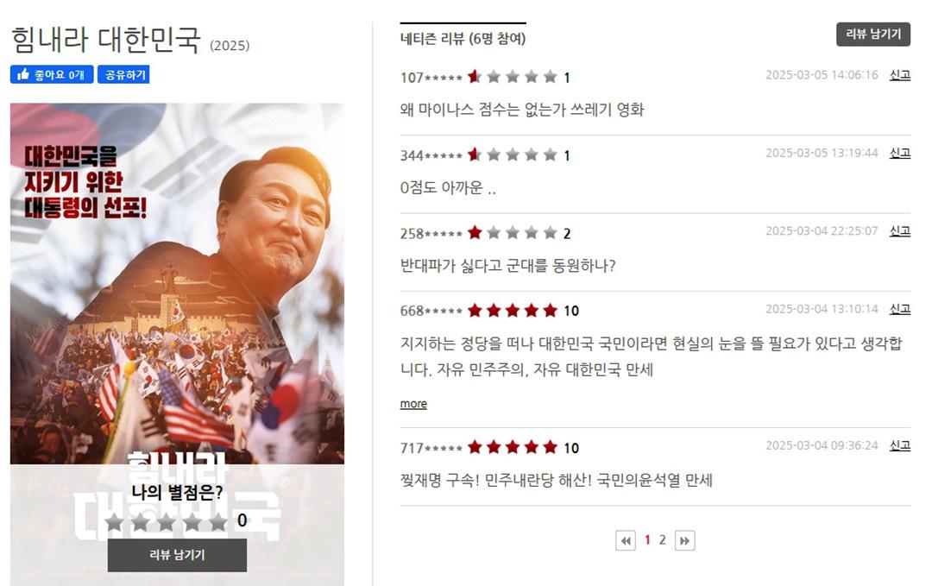Viewport: 932px width, 586px height.
Task: Expand the review with the more link
Action: 413,404
